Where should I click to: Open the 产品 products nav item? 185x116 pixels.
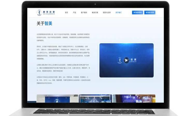tap(74, 12)
